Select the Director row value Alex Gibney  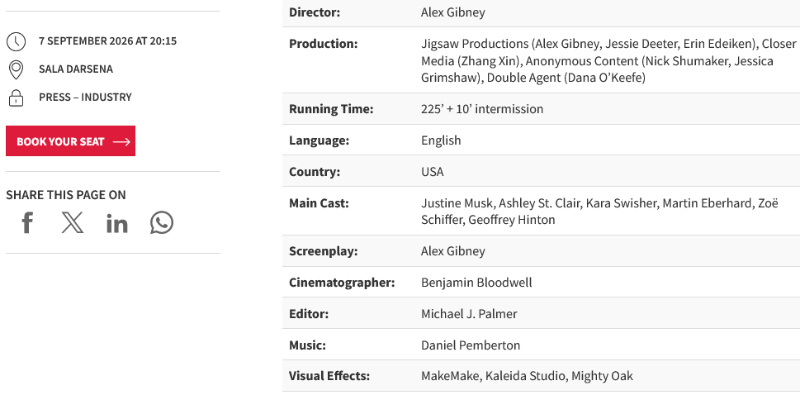tap(453, 12)
